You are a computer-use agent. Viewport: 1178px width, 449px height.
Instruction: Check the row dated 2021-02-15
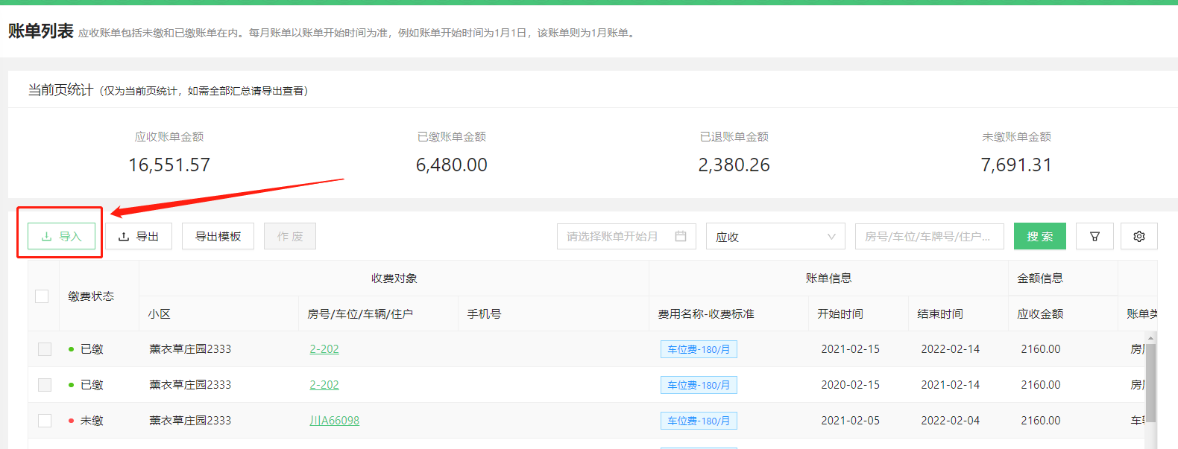[45, 349]
